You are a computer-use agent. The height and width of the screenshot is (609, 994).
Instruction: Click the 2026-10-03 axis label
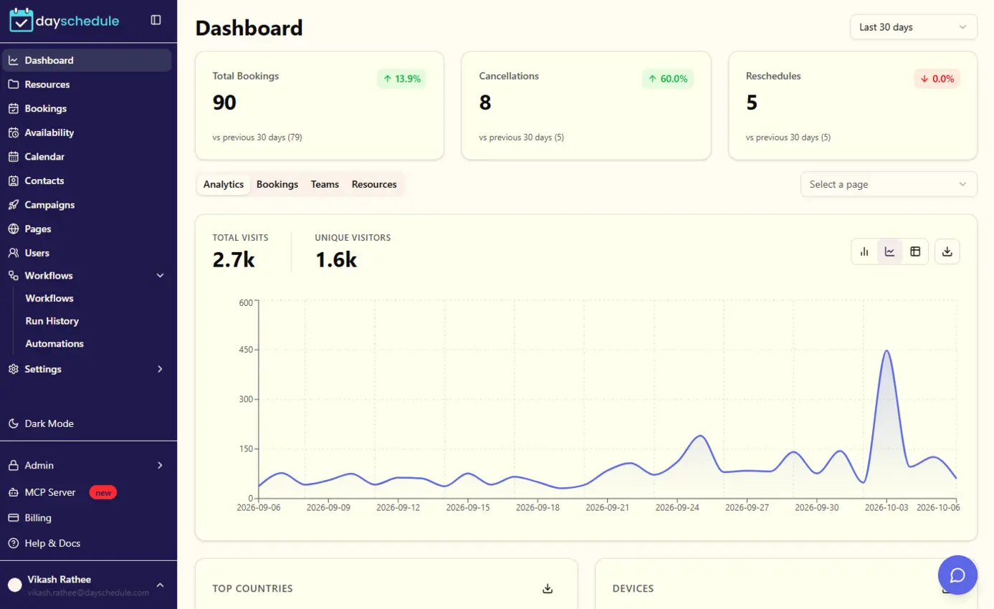coord(887,507)
